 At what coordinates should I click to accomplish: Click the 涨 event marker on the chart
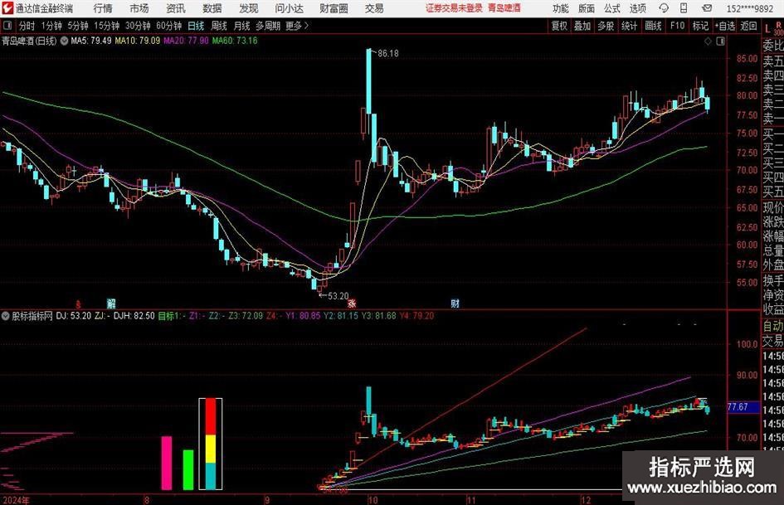point(352,303)
